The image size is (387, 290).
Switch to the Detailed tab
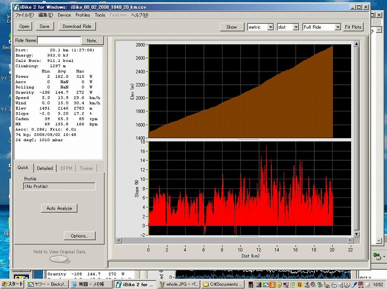45,168
